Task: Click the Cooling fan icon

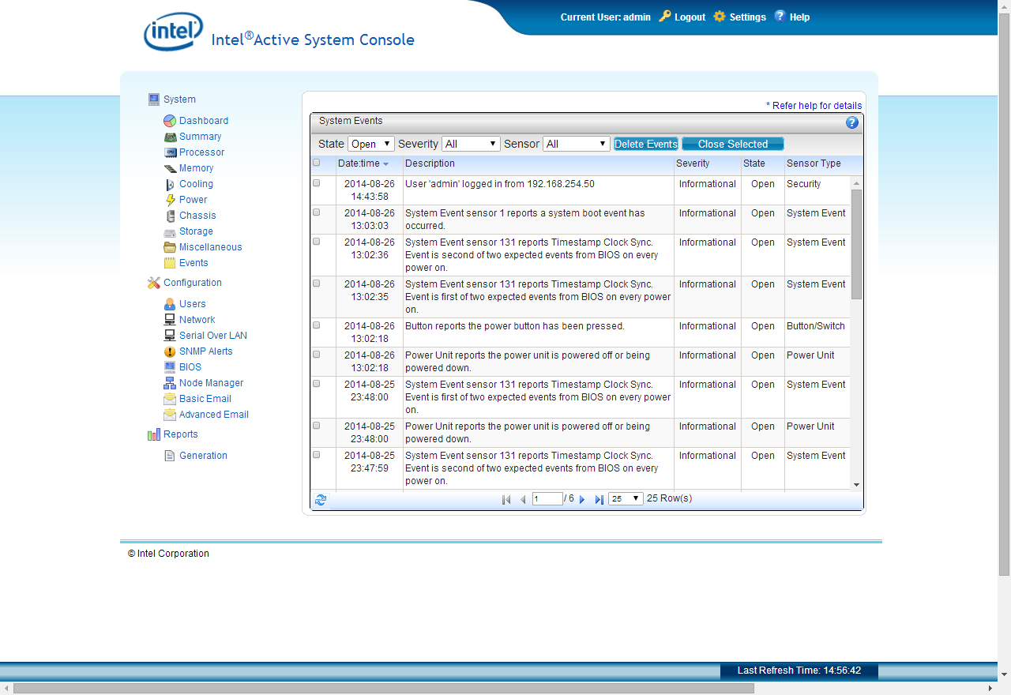Action: click(170, 184)
